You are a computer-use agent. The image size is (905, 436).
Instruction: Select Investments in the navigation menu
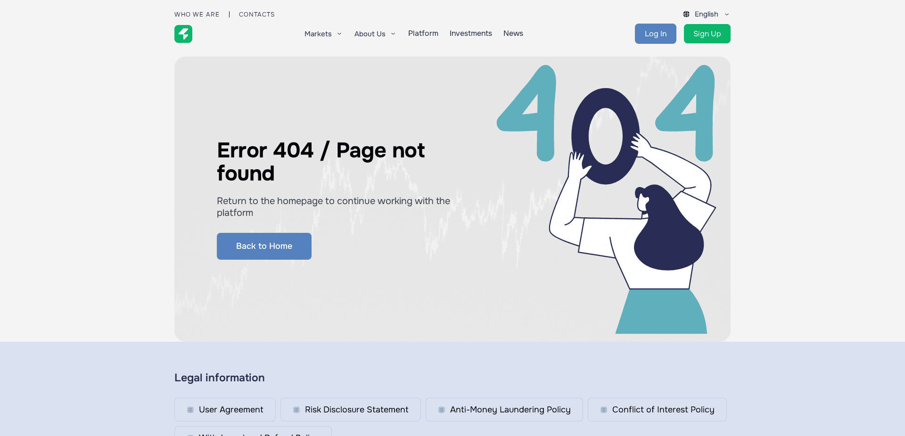(x=470, y=33)
